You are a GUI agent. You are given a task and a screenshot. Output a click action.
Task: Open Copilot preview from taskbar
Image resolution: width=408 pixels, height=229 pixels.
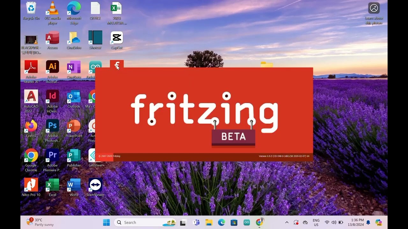tap(378, 222)
